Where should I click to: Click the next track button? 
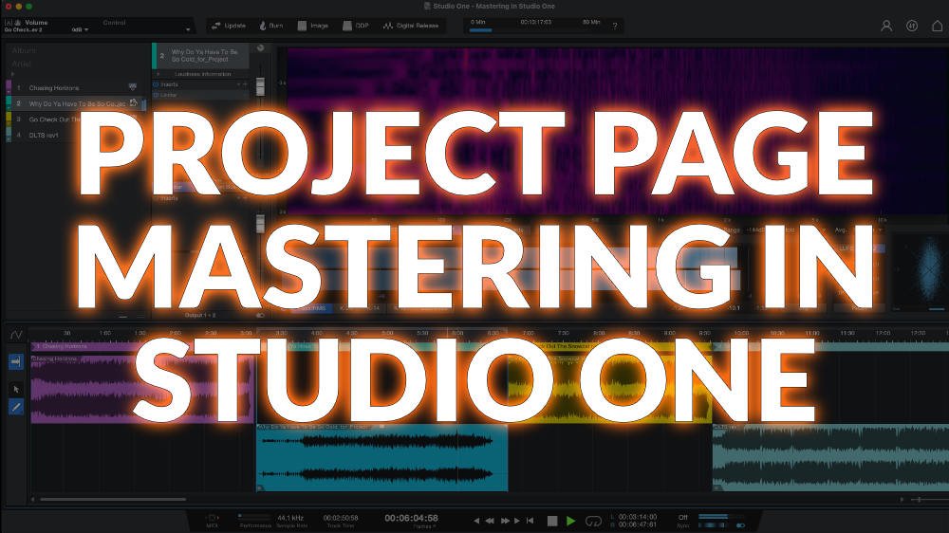(517, 521)
